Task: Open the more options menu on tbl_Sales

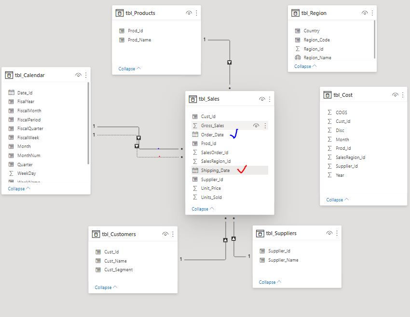Action: click(x=269, y=99)
